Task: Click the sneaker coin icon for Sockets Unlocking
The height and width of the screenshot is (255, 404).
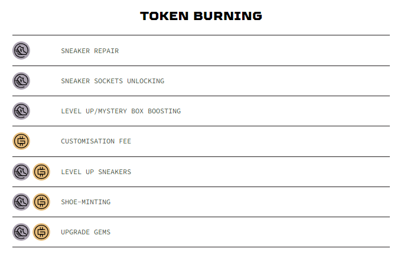Action: pos(21,81)
